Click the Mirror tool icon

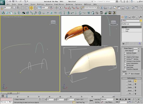[x=101, y=8]
